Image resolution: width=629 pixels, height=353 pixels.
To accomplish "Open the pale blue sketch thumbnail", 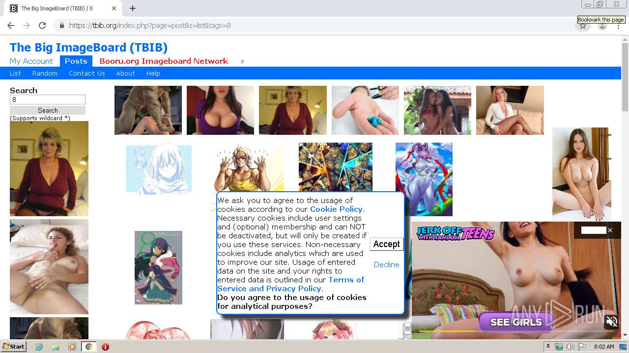I will [159, 169].
